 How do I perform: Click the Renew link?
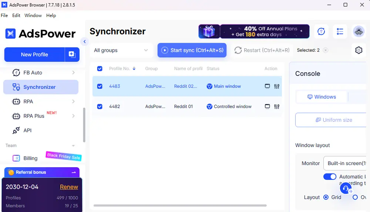coord(69,187)
